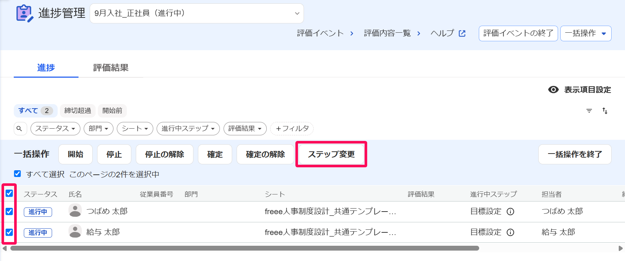Click つばめ 太郎's avatar icon
Image resolution: width=625 pixels, height=261 pixels.
pos(75,210)
